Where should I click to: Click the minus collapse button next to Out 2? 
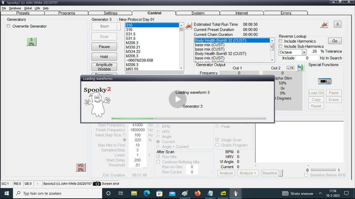click(x=289, y=68)
